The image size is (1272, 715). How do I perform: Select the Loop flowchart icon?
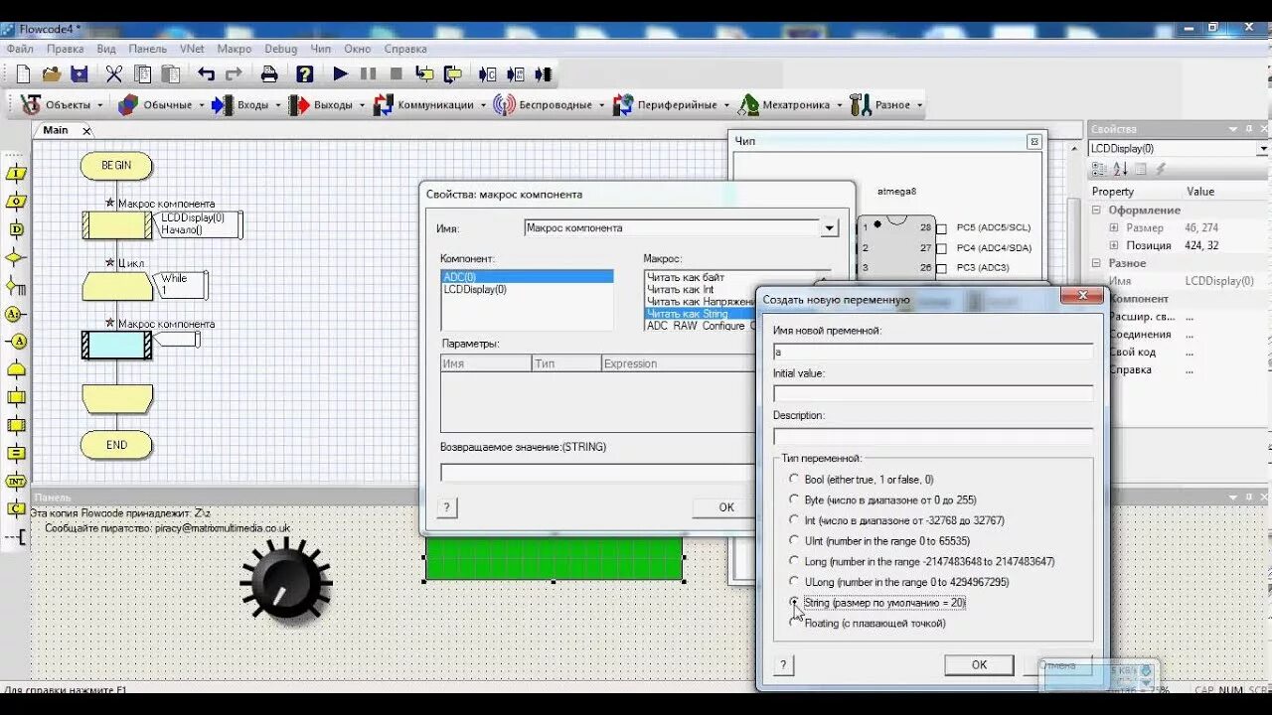click(x=16, y=369)
